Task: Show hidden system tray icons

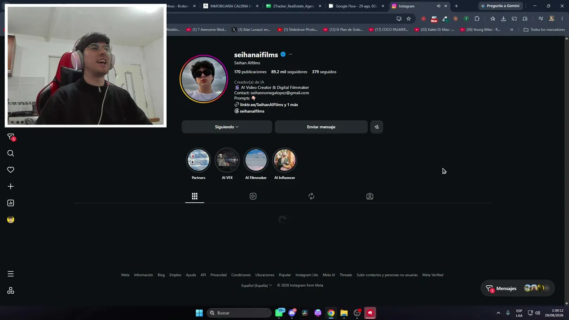Action: click(x=498, y=313)
